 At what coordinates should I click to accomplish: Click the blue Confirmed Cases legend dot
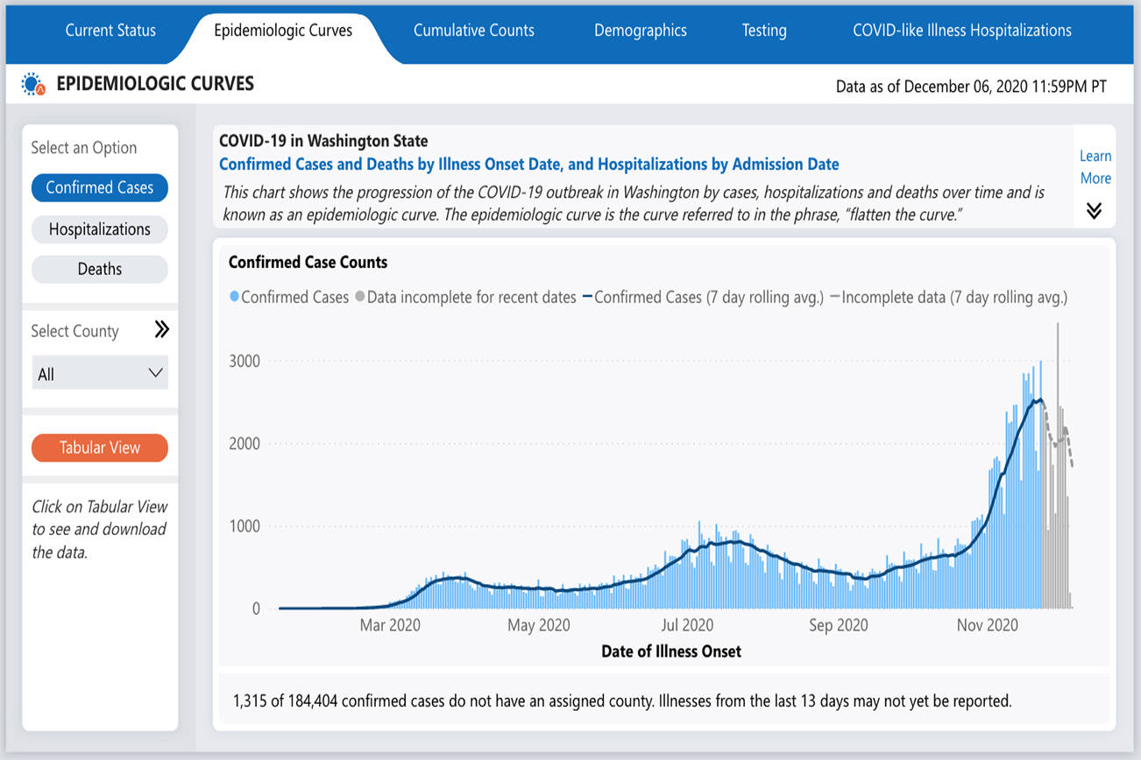click(x=234, y=298)
